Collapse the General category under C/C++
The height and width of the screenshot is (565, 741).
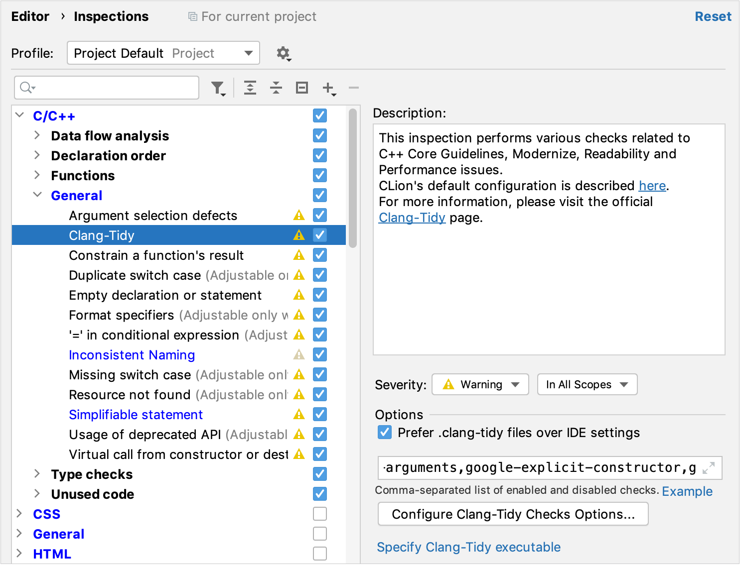pos(38,195)
